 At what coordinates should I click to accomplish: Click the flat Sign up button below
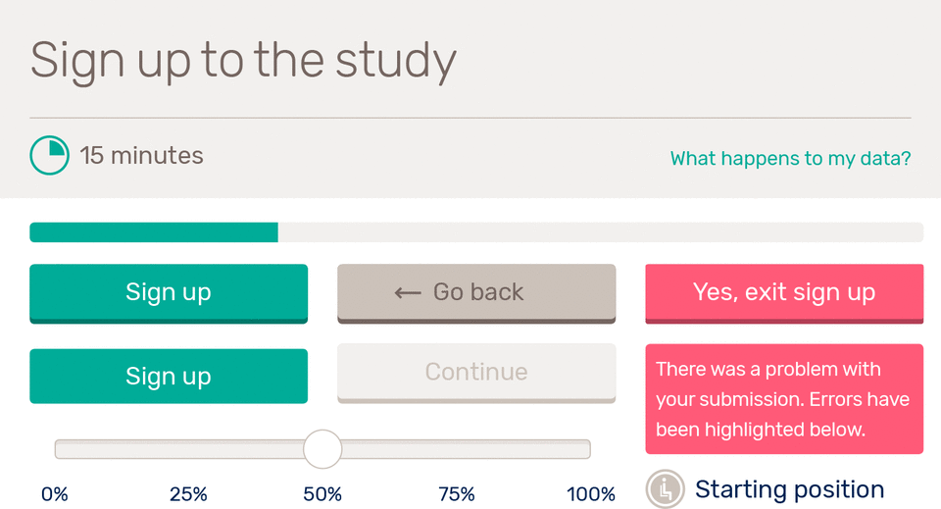click(169, 377)
